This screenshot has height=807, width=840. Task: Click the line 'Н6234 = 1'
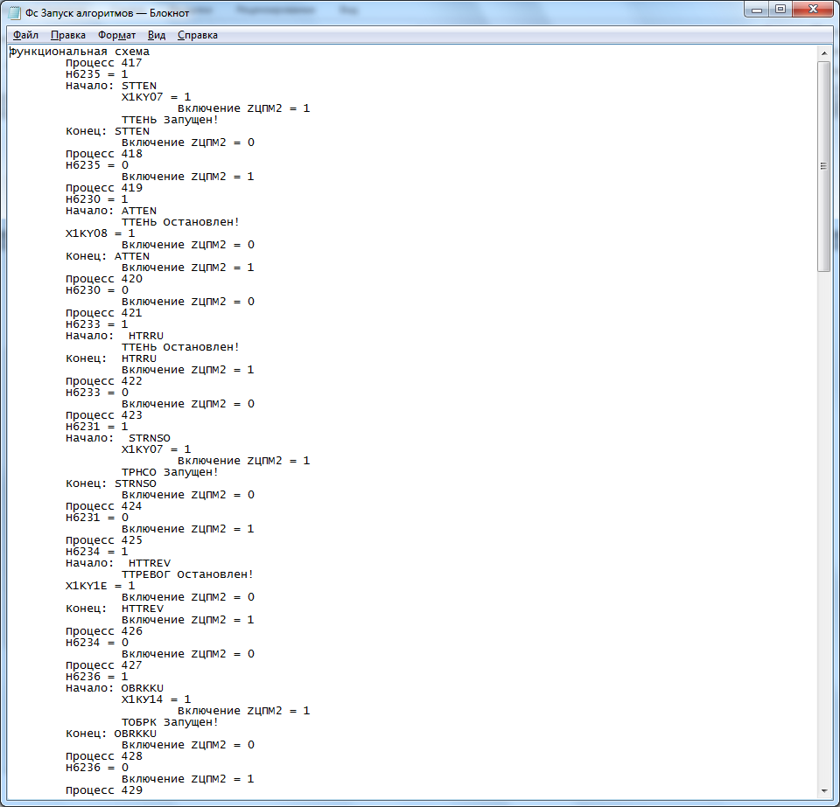[x=97, y=552]
